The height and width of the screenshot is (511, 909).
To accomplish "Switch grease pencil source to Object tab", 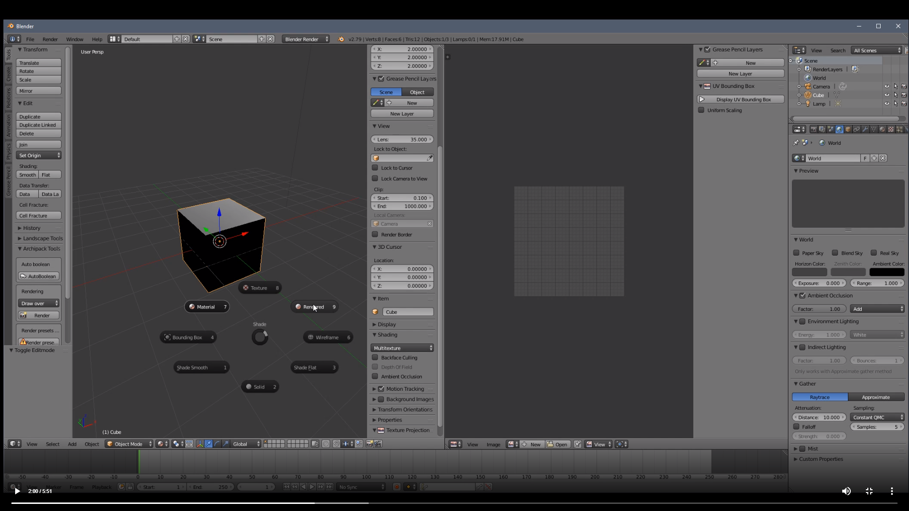I will pyautogui.click(x=417, y=92).
